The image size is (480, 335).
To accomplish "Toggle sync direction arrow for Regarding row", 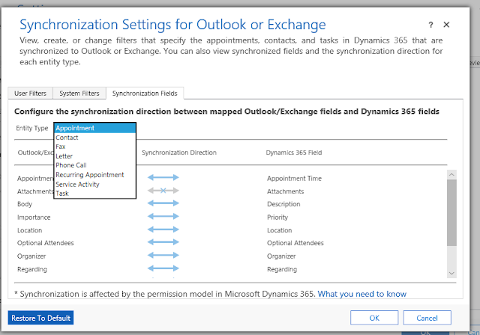I will (163, 268).
